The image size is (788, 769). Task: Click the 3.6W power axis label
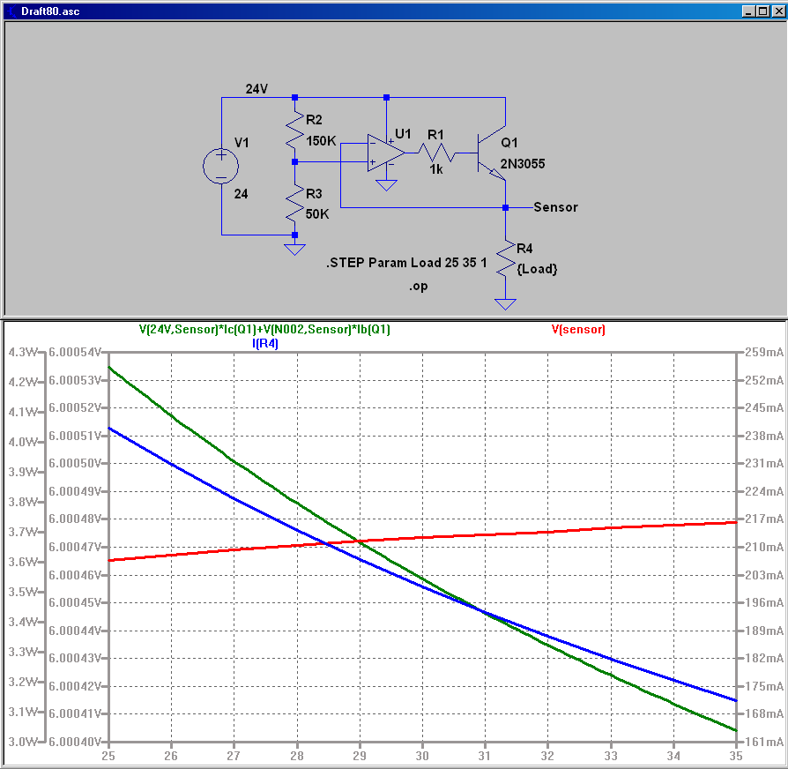[23, 562]
